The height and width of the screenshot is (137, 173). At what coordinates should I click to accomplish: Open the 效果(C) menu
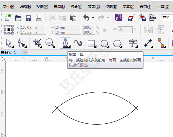(94, 7)
